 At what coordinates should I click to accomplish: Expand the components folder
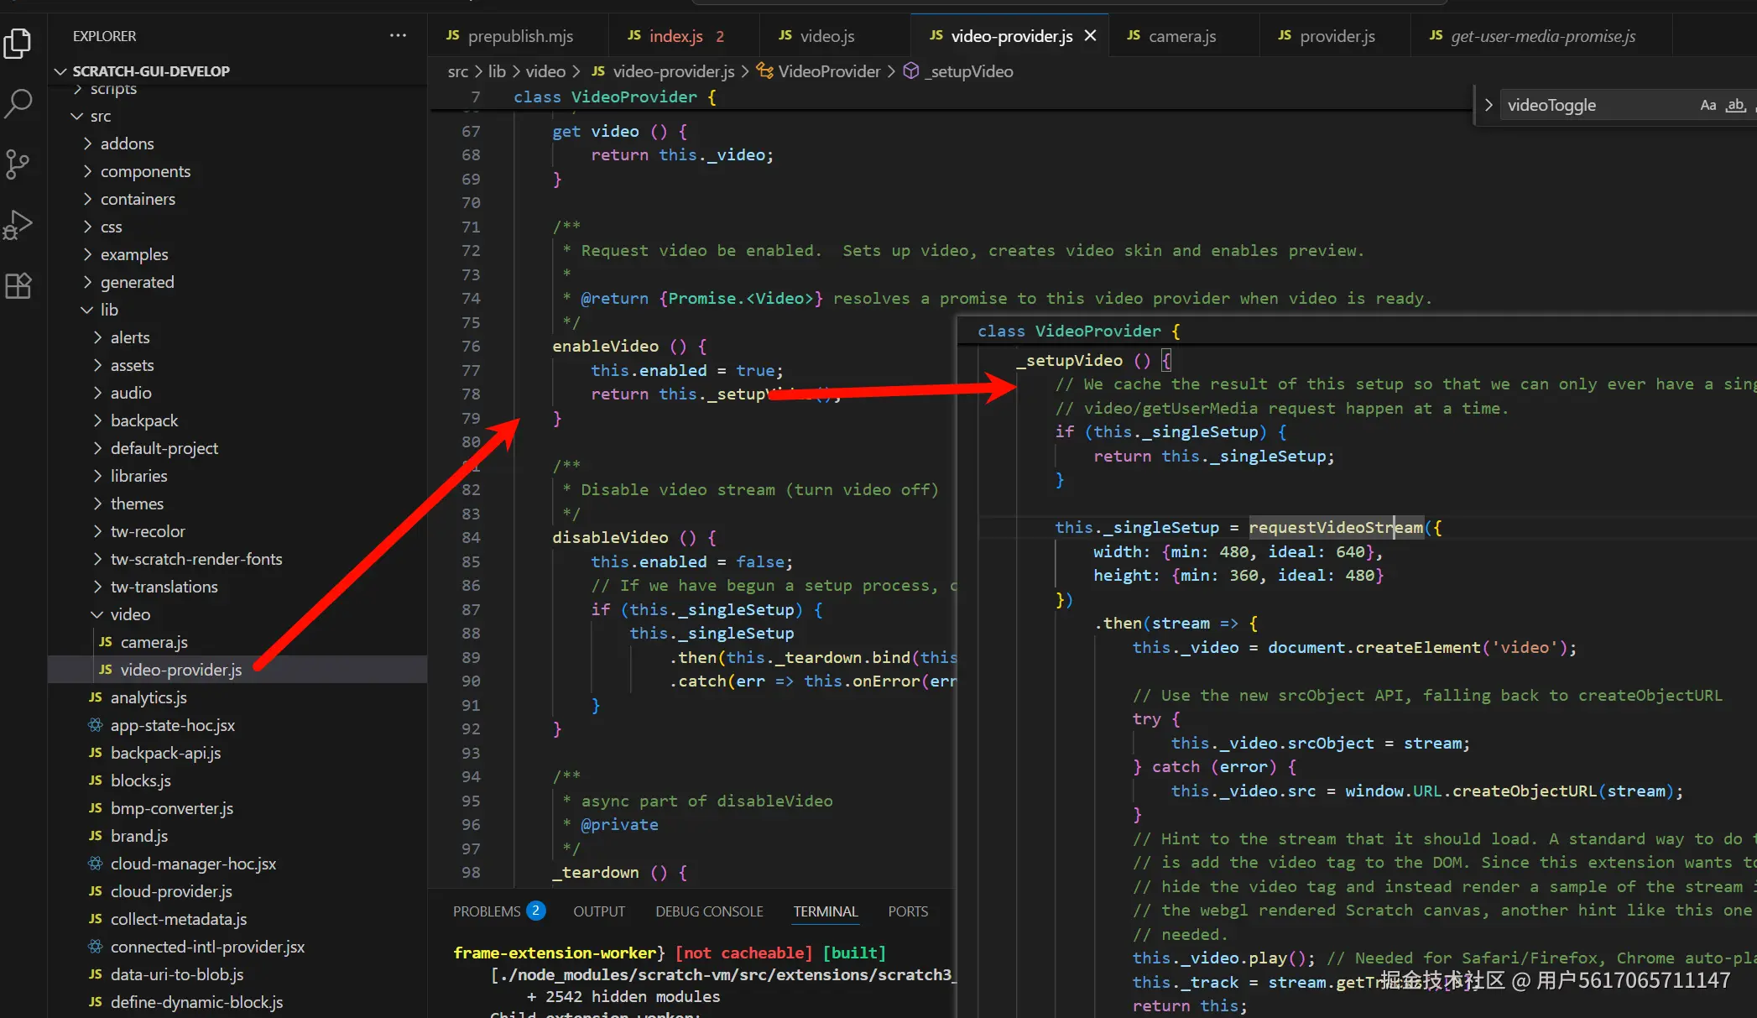pos(145,171)
